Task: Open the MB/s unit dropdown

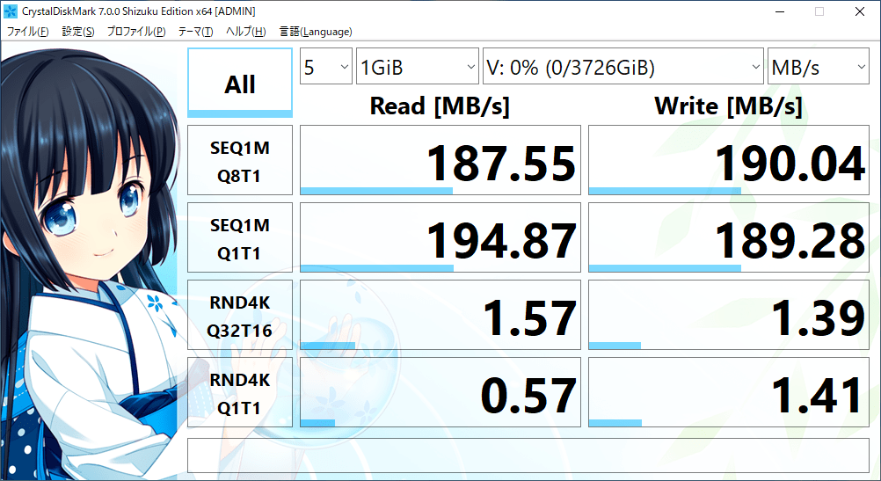Action: 818,66
